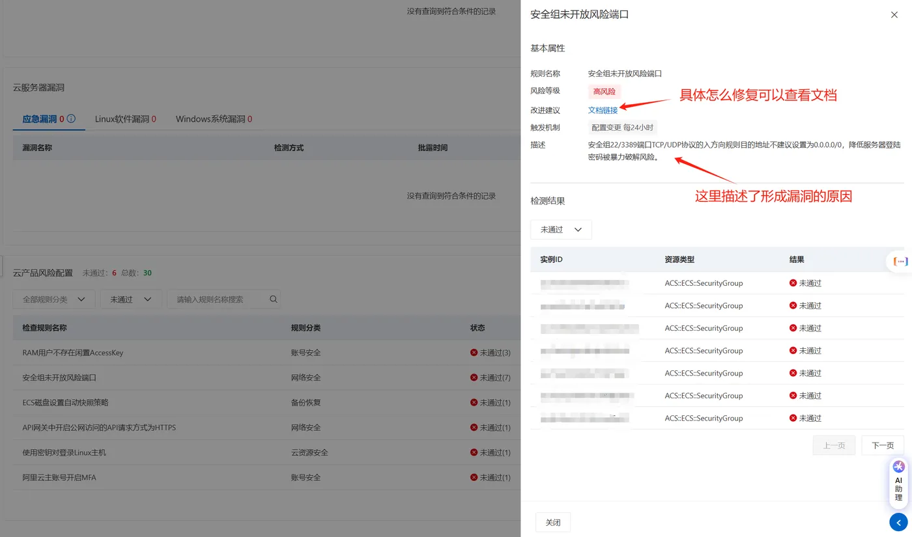Click the 云资源安全 category cell

(x=309, y=452)
